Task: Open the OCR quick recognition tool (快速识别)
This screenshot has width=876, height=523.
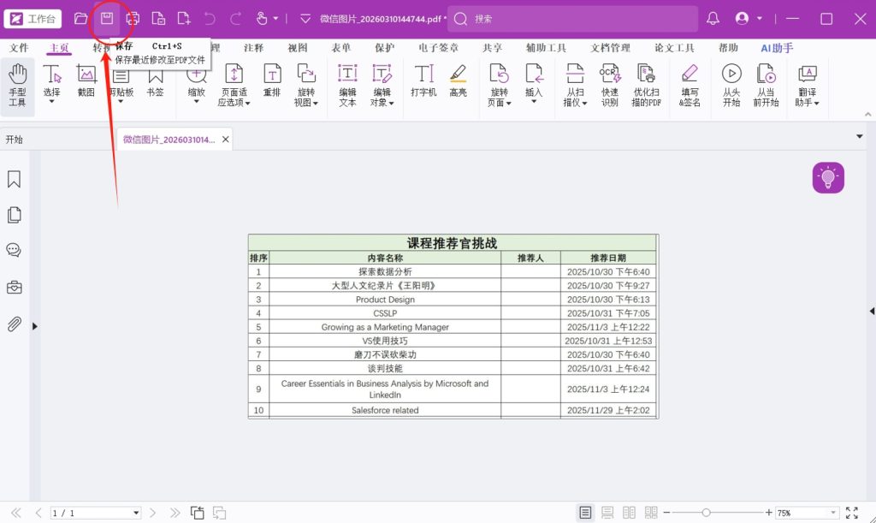Action: (x=609, y=86)
